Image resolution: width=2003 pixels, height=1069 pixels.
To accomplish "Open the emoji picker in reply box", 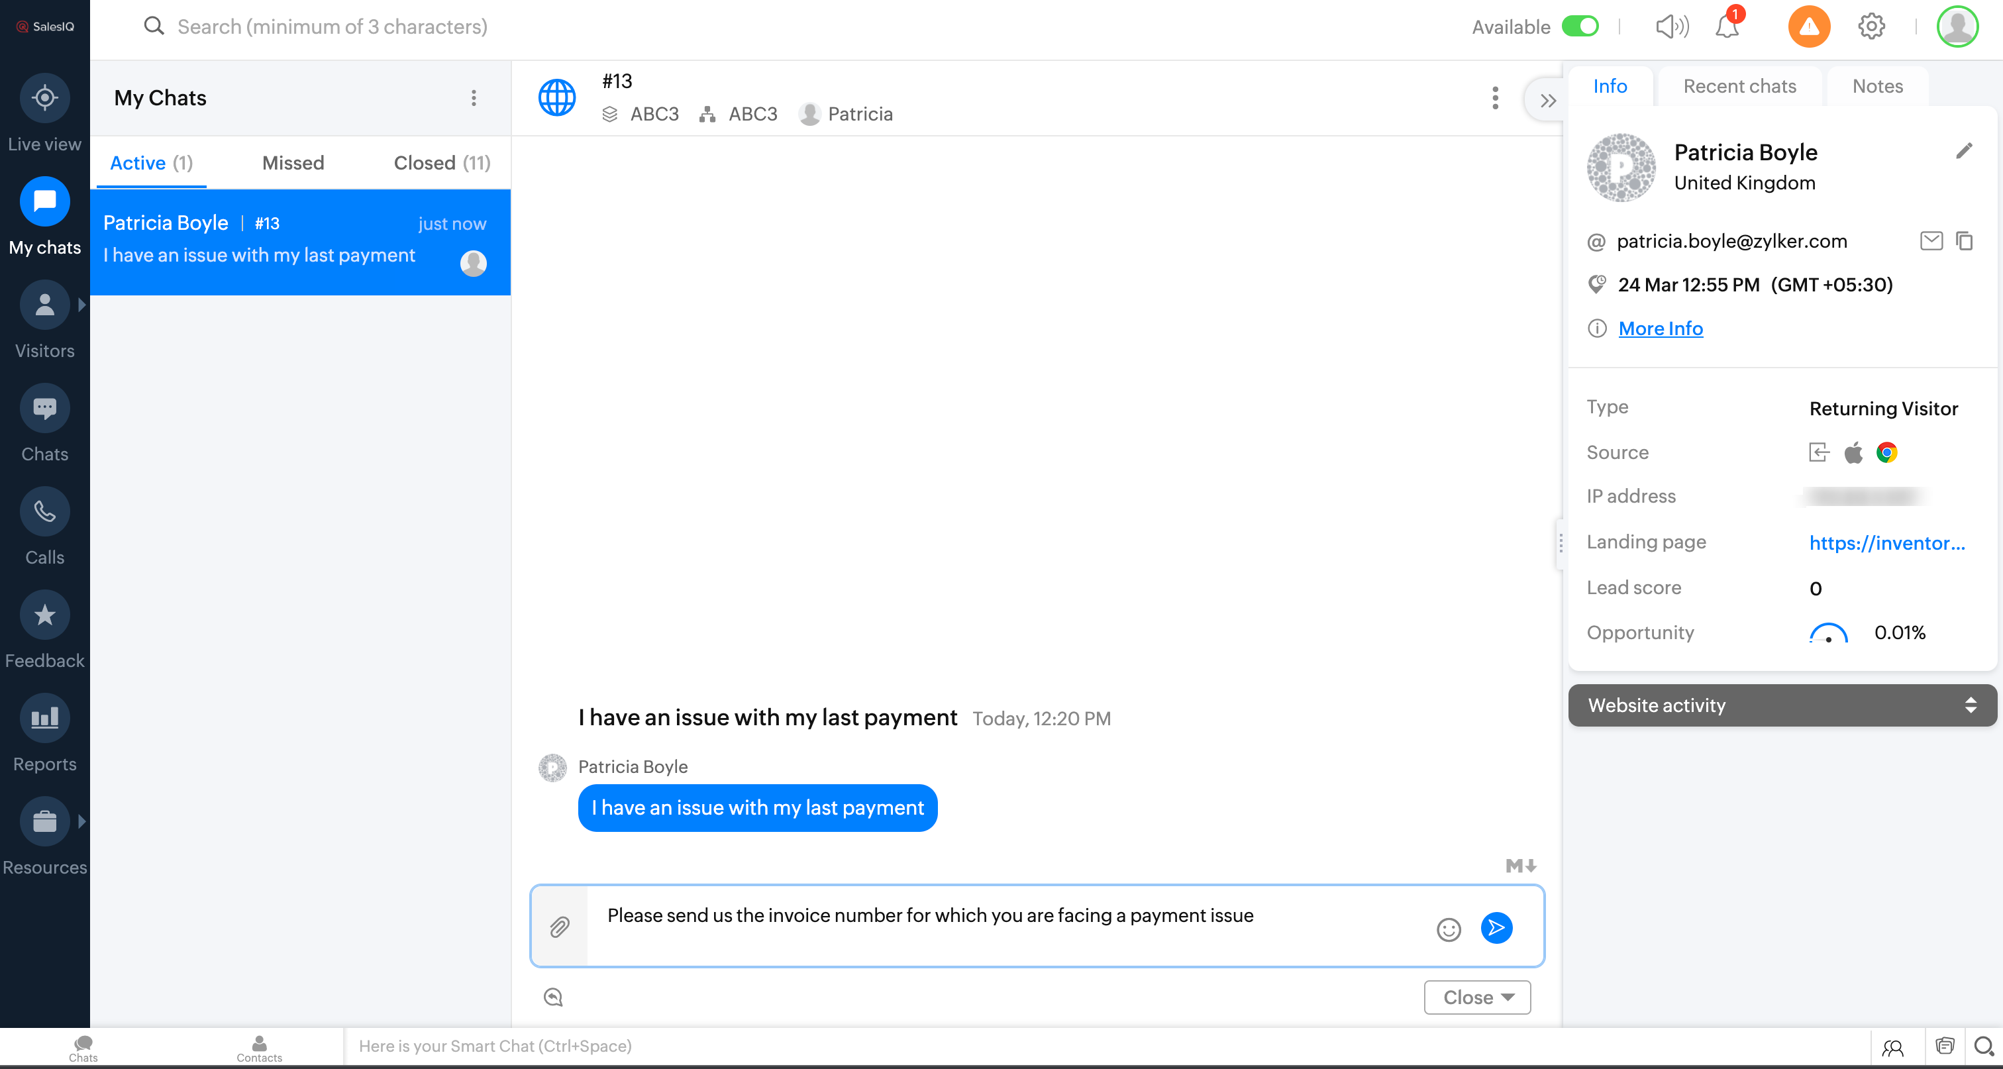I will (x=1448, y=929).
